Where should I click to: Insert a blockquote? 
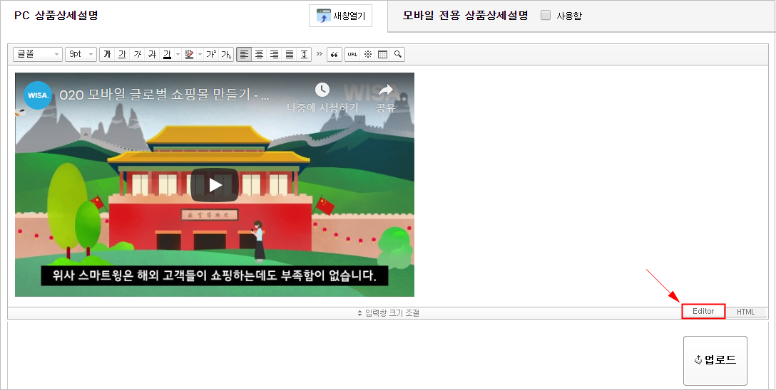click(335, 54)
